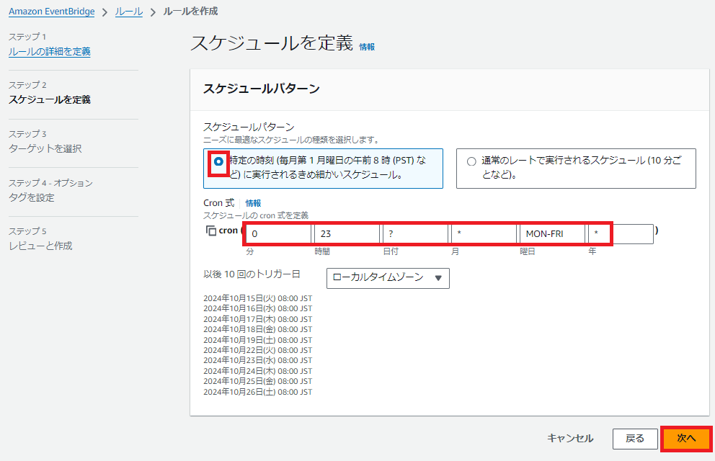
Task: Click the スケジュールパターン panel heading
Action: [262, 89]
